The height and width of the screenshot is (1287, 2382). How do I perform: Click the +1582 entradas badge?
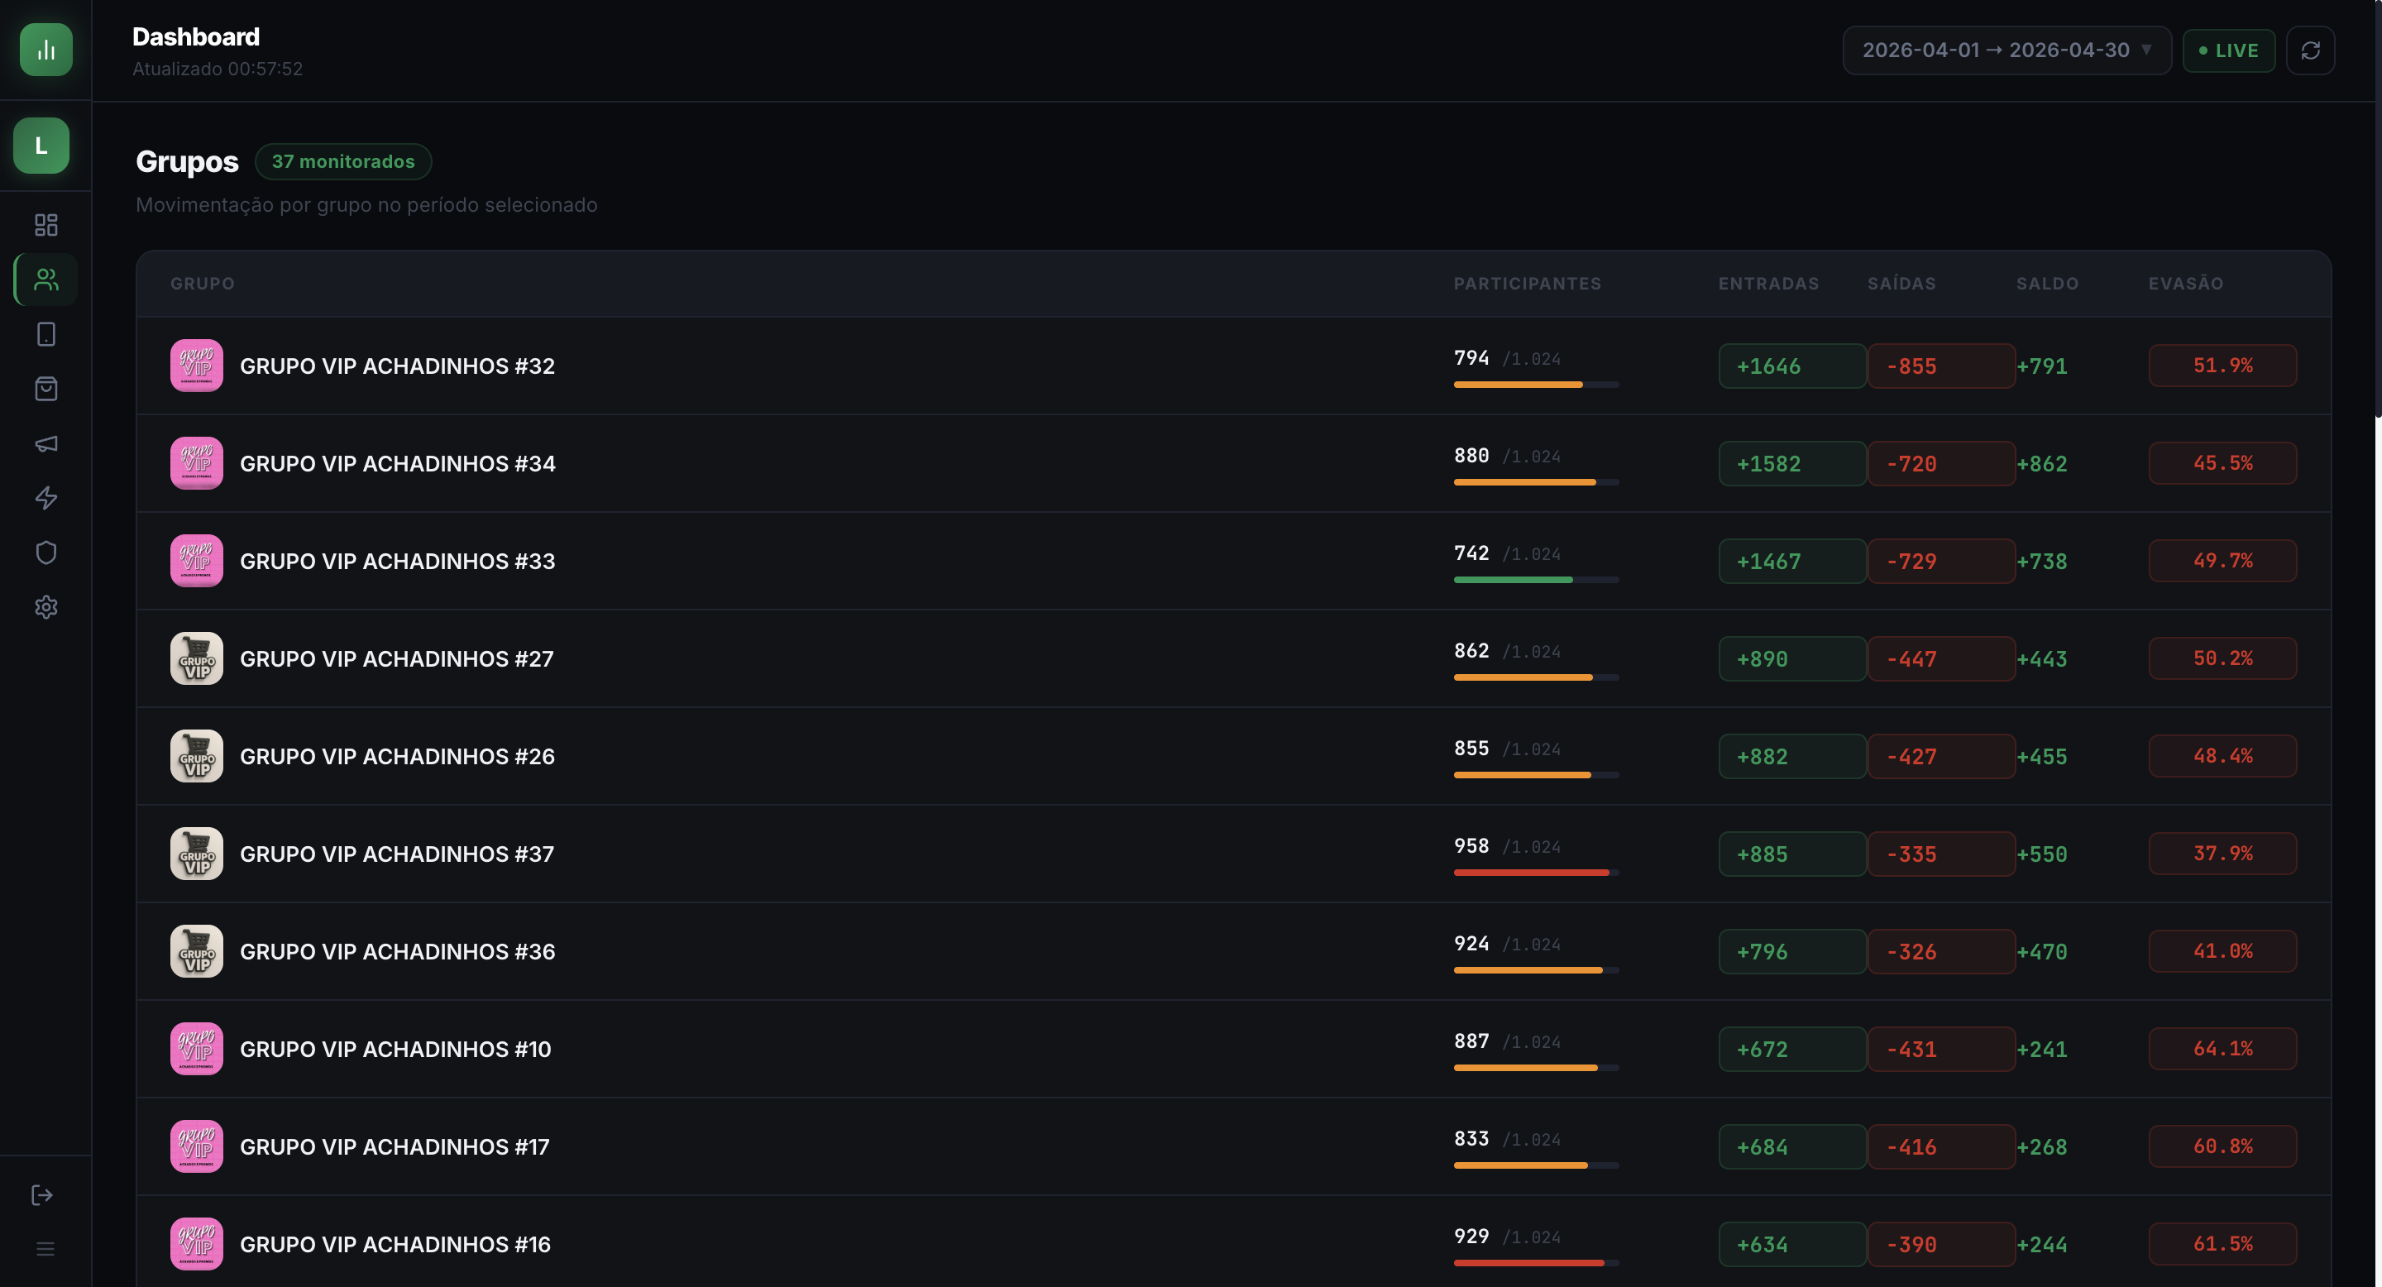pyautogui.click(x=1792, y=463)
